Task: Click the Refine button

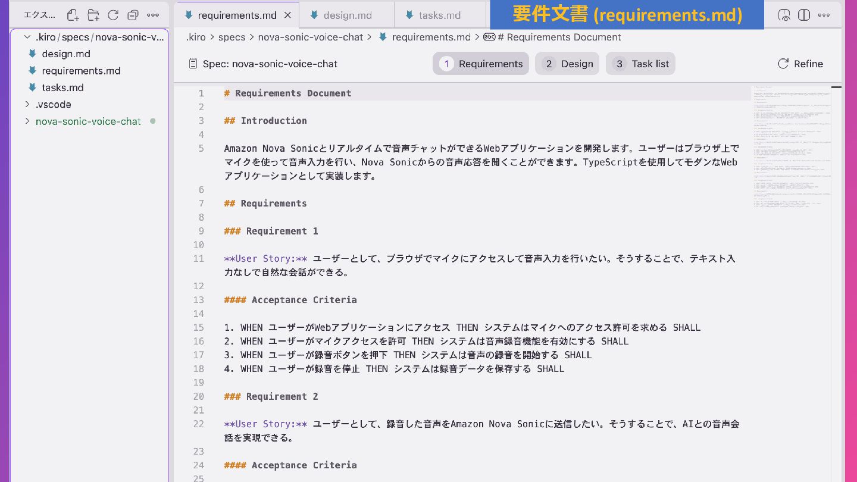Action: 800,64
